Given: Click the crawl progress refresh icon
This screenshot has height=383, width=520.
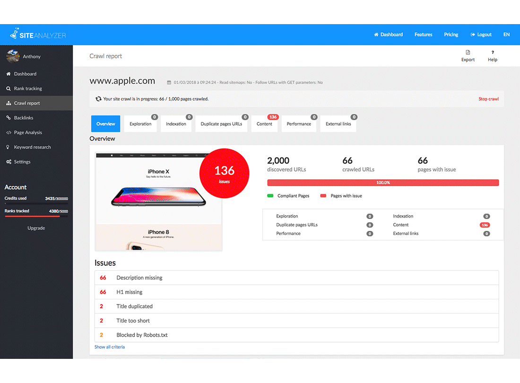Looking at the screenshot, I should coord(98,99).
